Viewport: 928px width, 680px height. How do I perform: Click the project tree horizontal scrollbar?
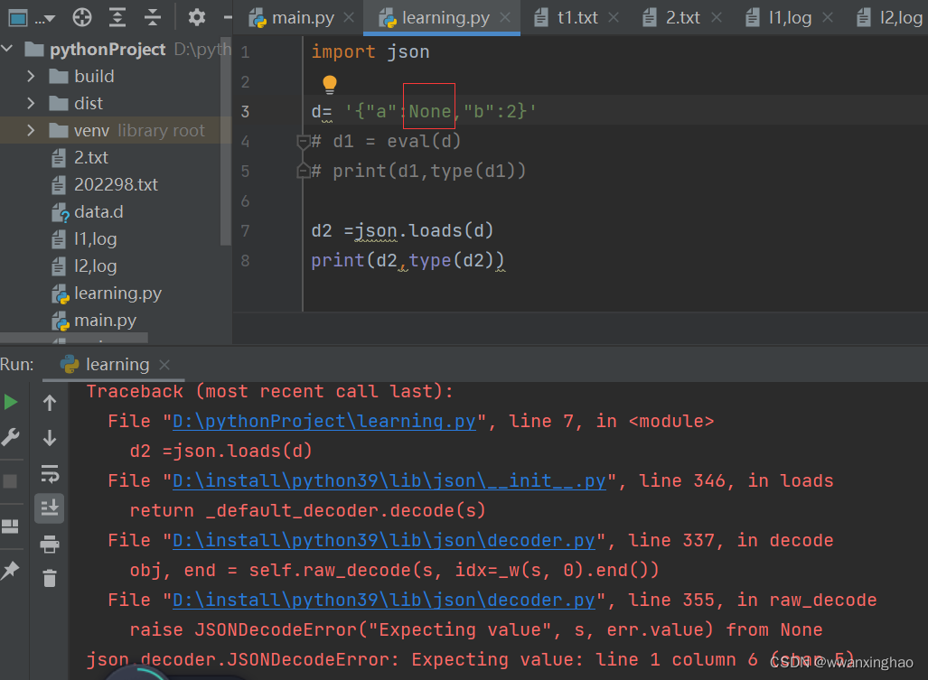(x=74, y=338)
